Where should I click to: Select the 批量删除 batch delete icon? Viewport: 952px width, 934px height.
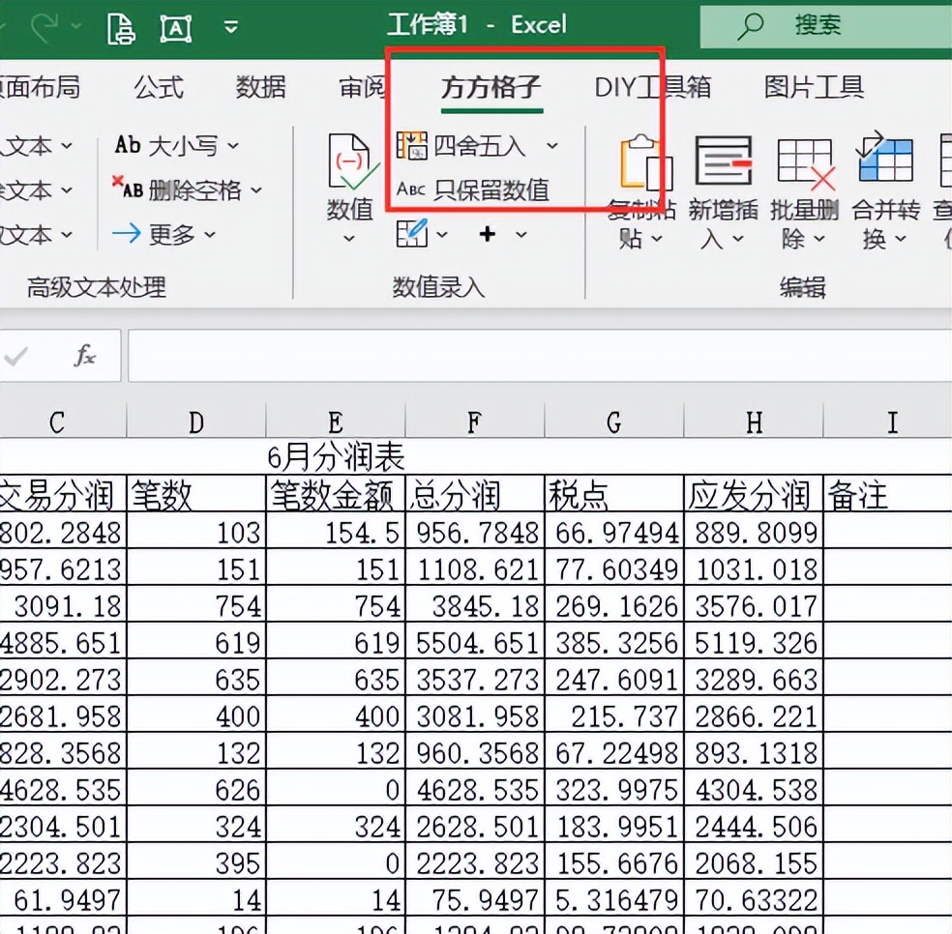tap(804, 160)
